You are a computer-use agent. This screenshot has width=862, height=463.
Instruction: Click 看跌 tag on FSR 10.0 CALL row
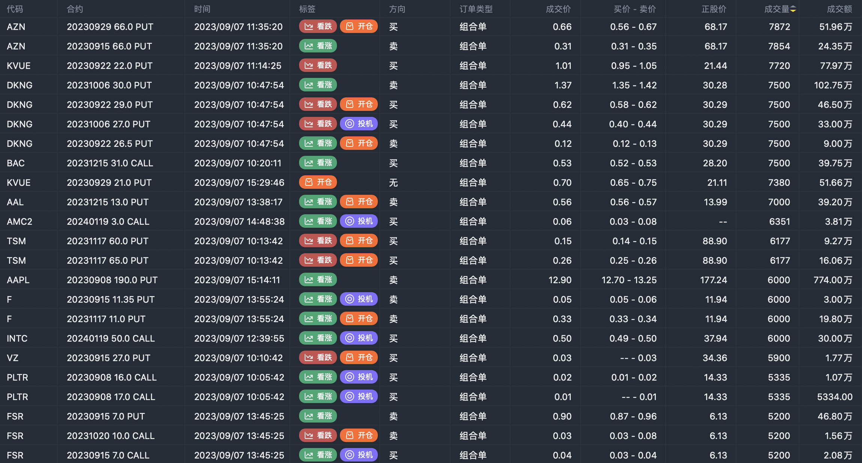coord(318,436)
